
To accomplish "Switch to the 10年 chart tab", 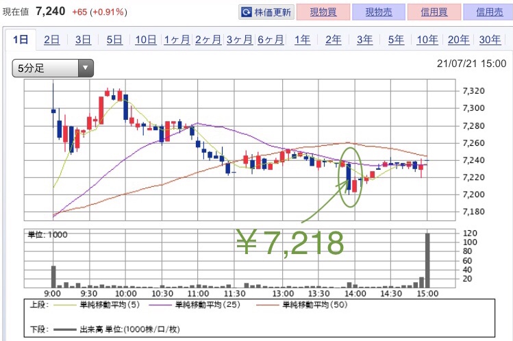I will pyautogui.click(x=427, y=40).
